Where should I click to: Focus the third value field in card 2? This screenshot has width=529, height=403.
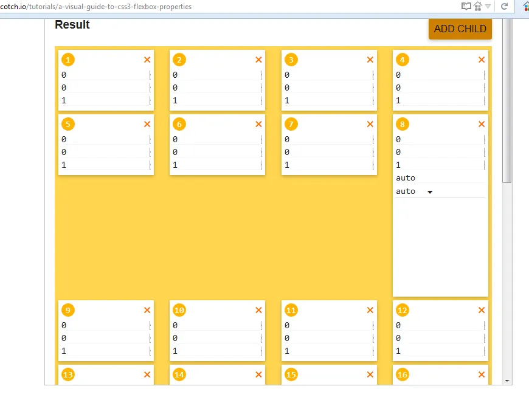217,100
